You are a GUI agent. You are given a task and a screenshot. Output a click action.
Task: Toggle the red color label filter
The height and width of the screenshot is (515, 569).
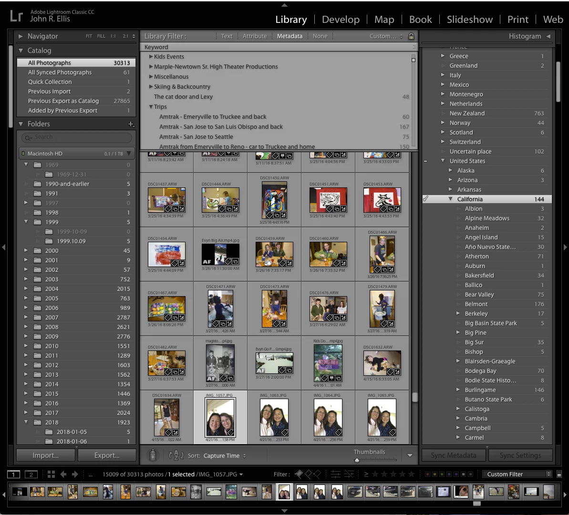427,474
